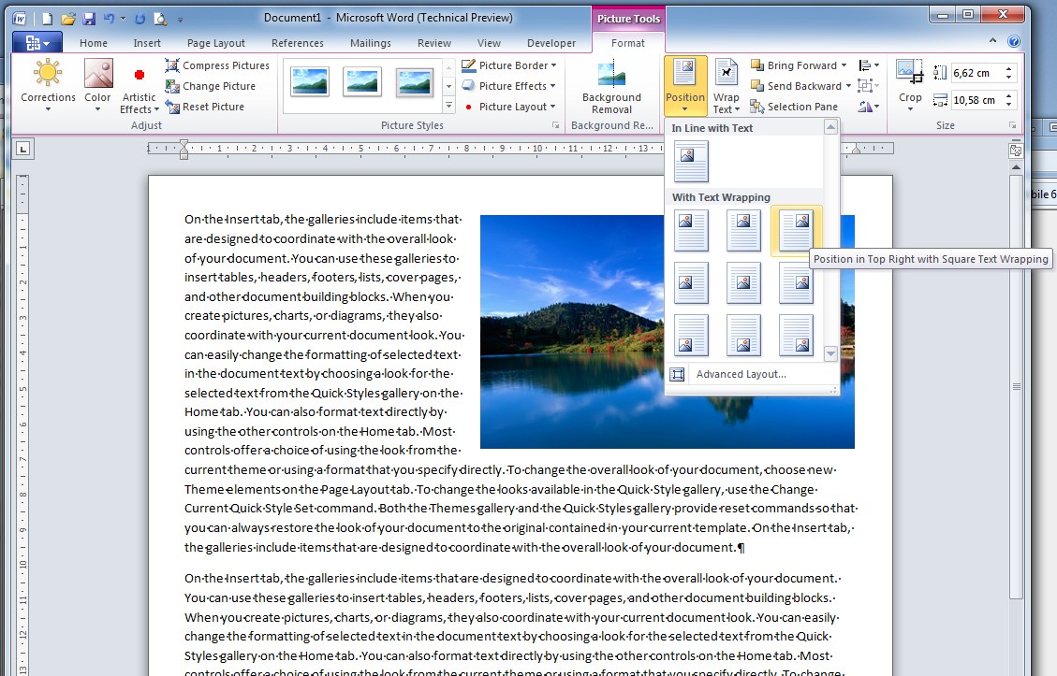Open the File backstage button
Viewport: 1057px width, 676px height.
click(x=37, y=42)
